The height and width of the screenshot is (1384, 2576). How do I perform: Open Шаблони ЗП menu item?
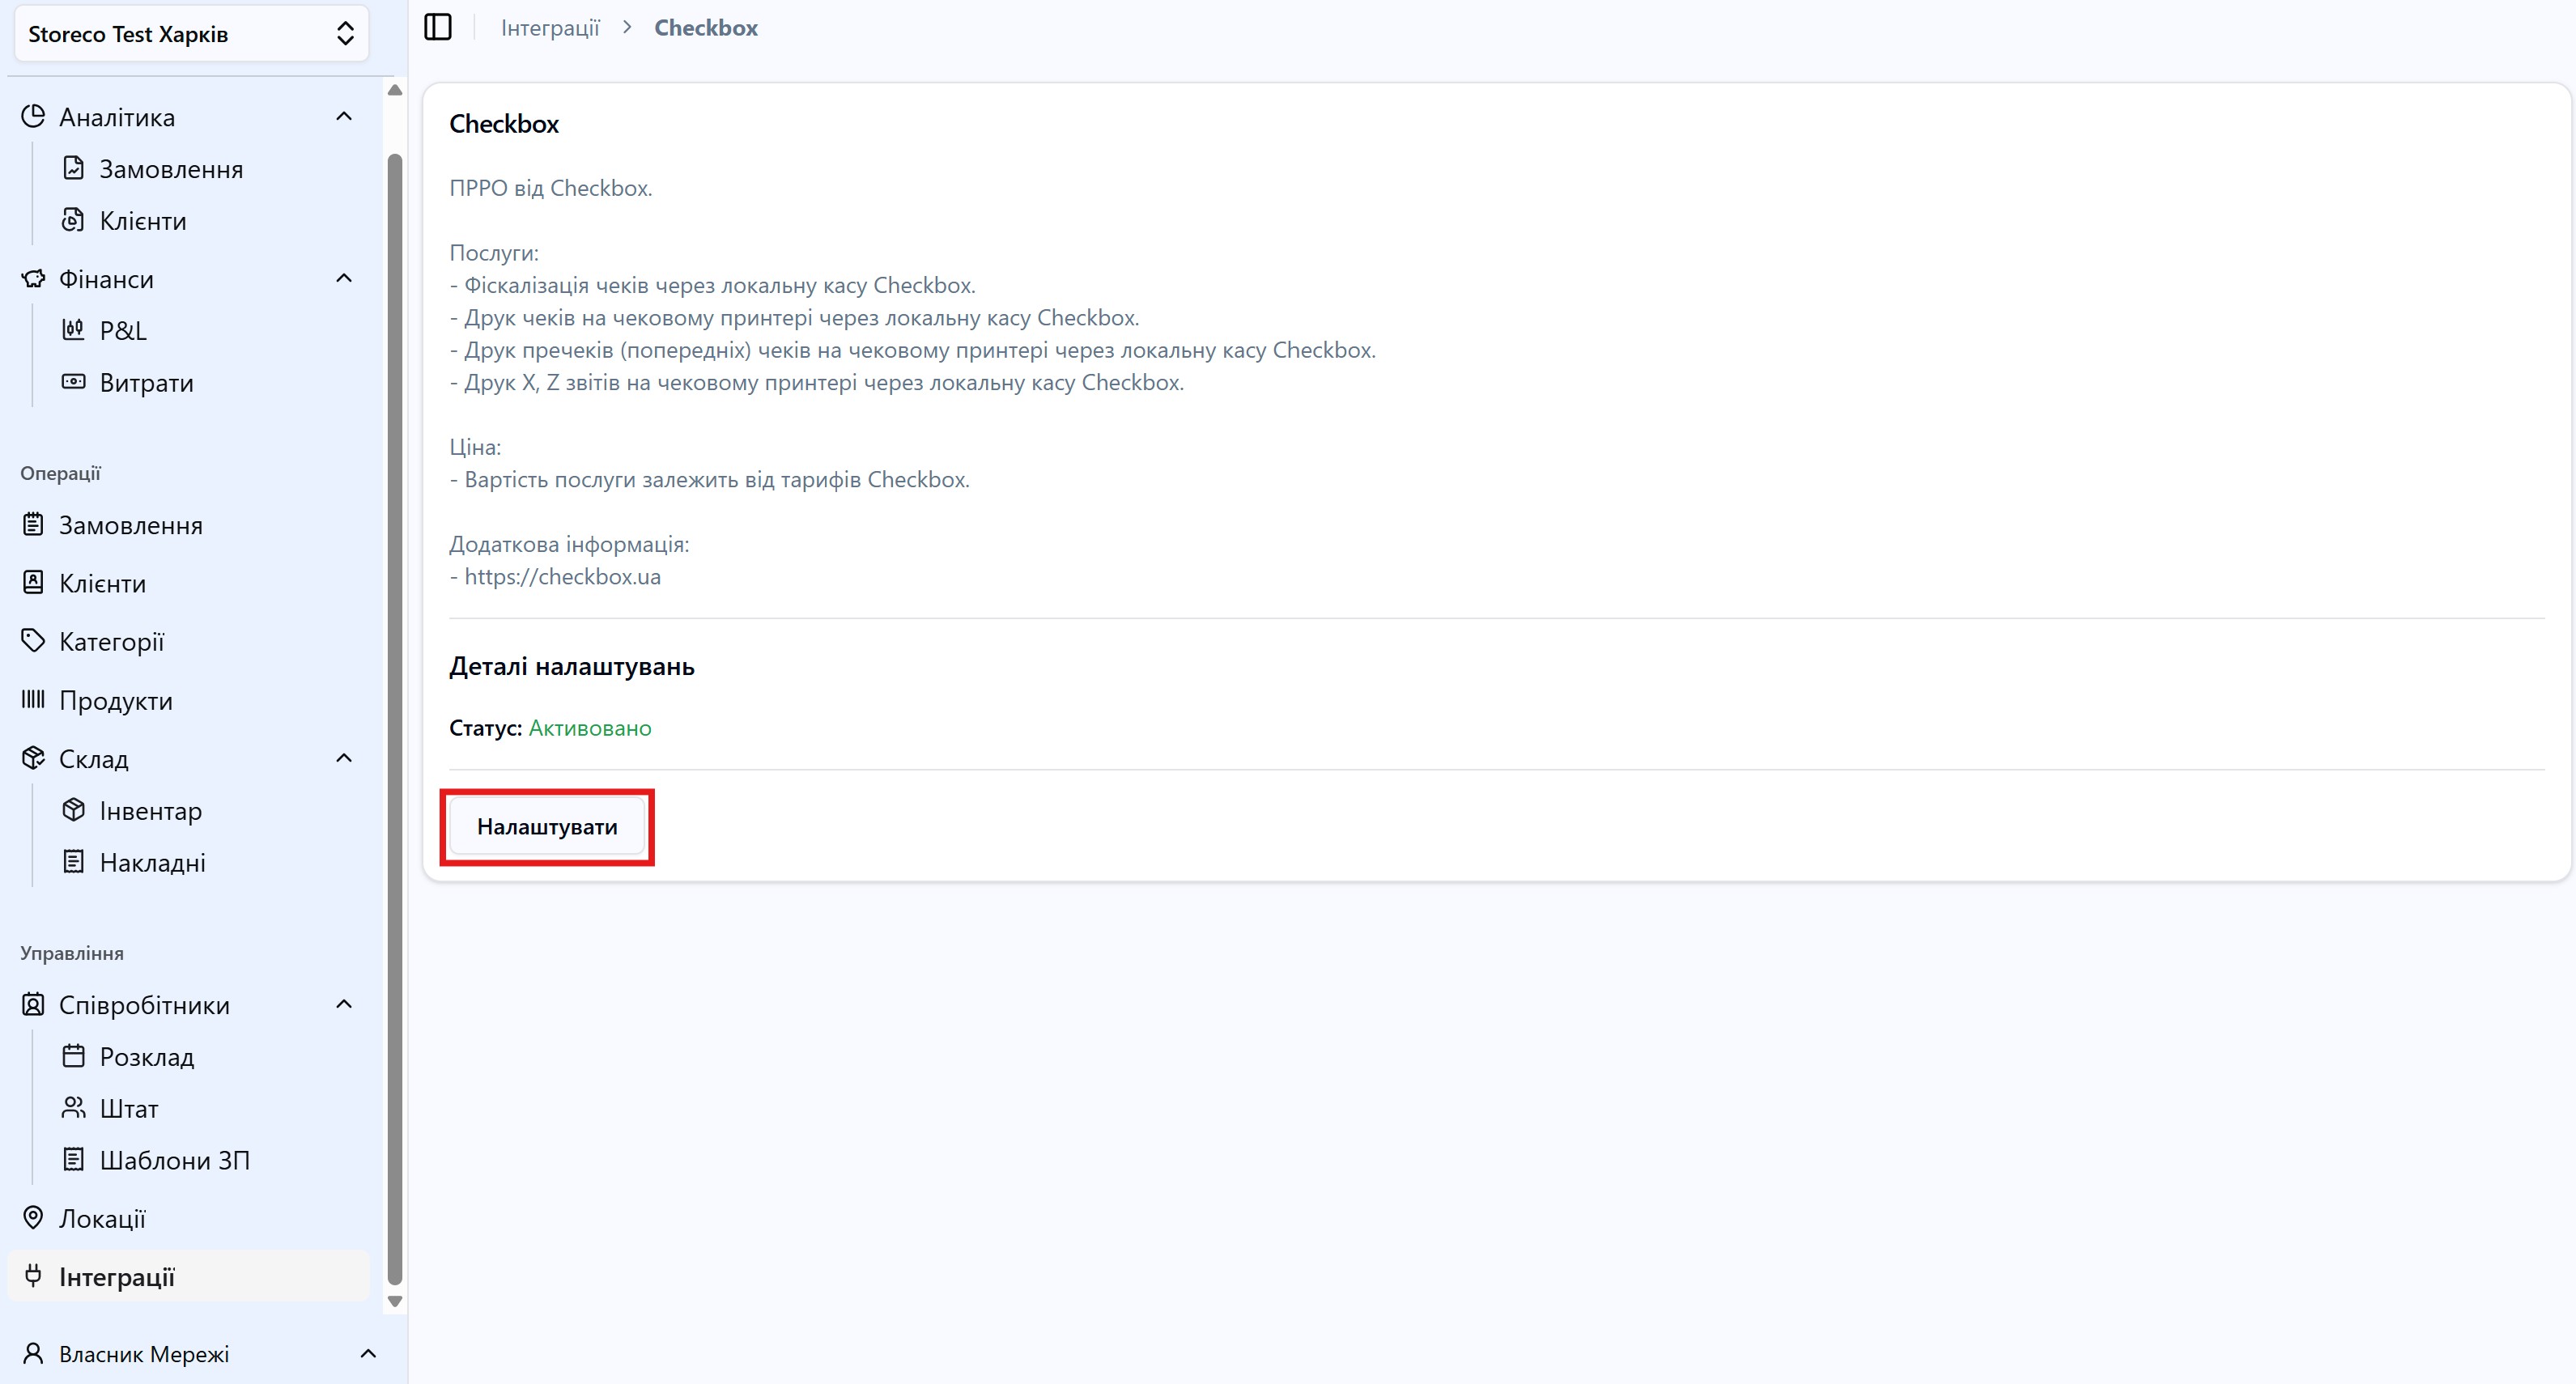[174, 1160]
